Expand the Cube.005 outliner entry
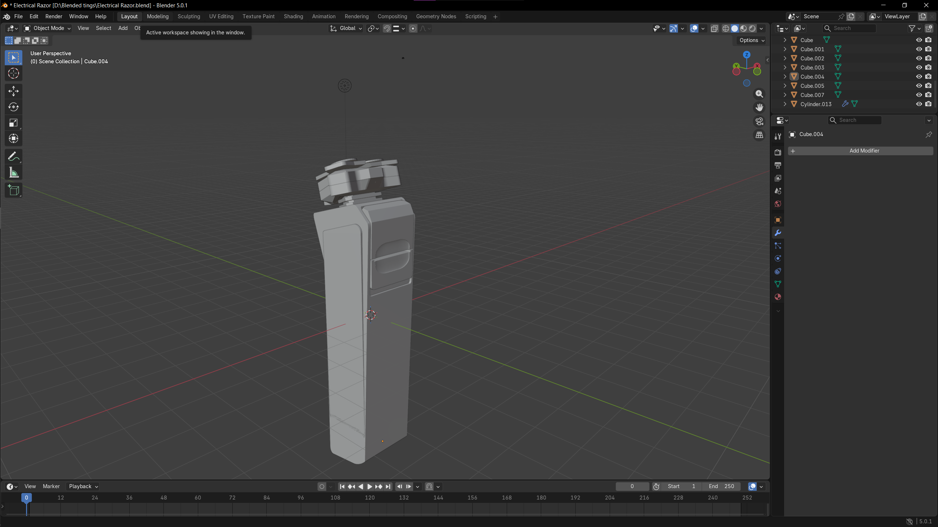938x527 pixels. (785, 86)
